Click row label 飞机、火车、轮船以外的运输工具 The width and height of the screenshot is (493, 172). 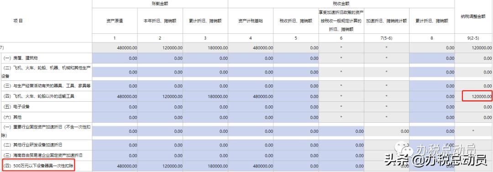[x=38, y=96]
